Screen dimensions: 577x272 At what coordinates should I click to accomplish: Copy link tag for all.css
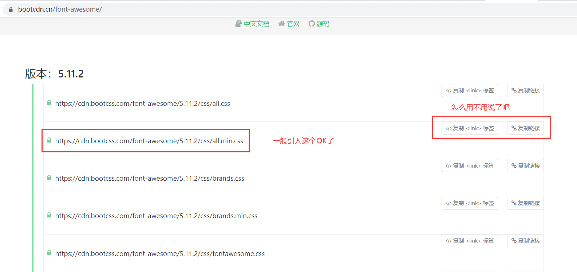tap(470, 91)
